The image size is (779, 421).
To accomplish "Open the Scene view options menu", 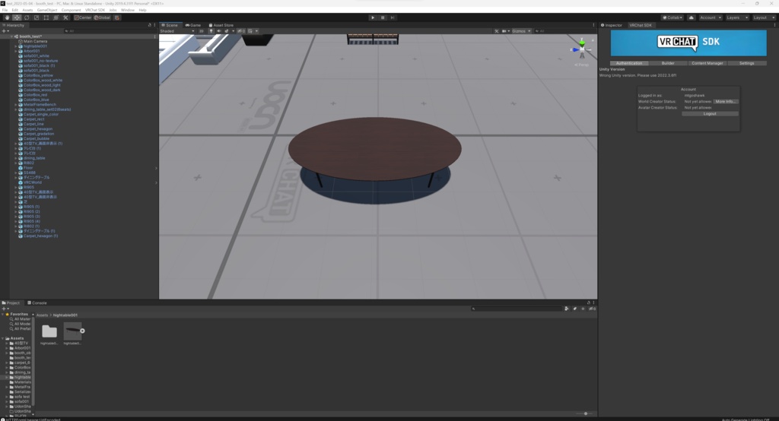I will click(x=593, y=25).
